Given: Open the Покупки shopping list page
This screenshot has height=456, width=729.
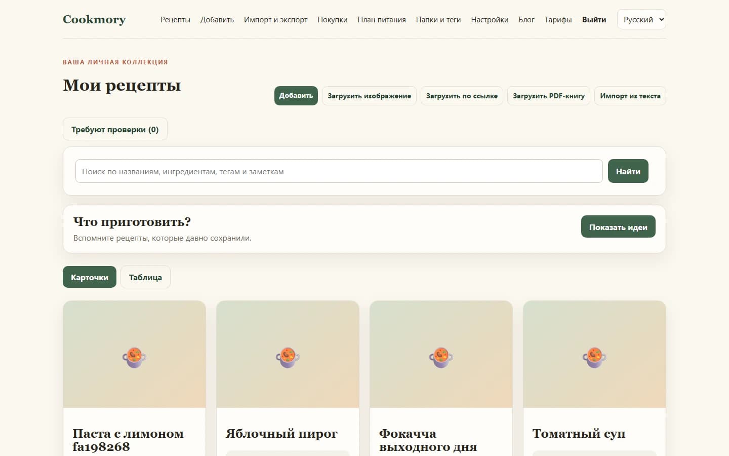Looking at the screenshot, I should pos(333,20).
